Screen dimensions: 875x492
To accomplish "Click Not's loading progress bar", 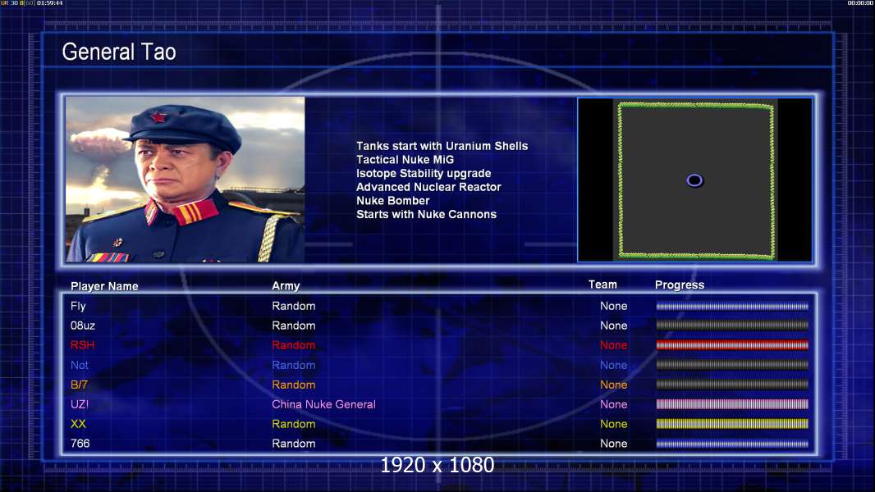I will coord(732,365).
